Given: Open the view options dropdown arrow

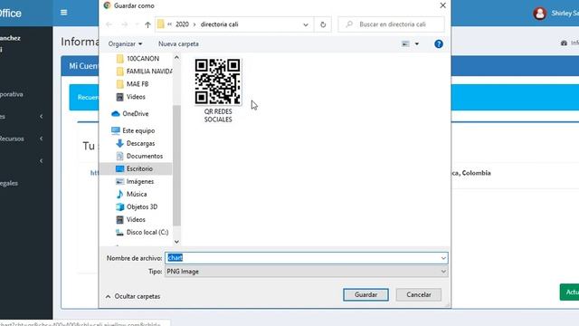Looking at the screenshot, I should (416, 44).
